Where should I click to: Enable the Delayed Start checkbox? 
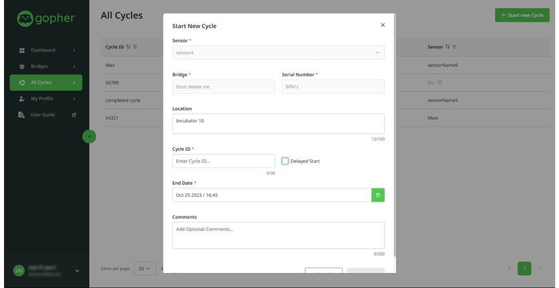(x=286, y=161)
